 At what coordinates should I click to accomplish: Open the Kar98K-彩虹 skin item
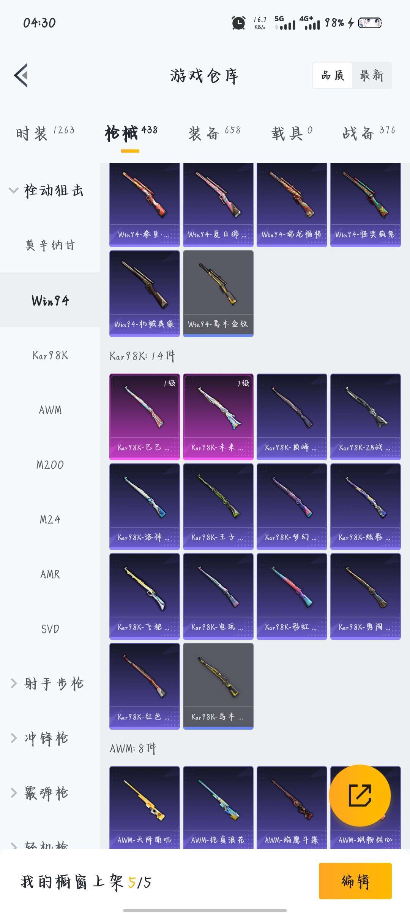coord(292,596)
